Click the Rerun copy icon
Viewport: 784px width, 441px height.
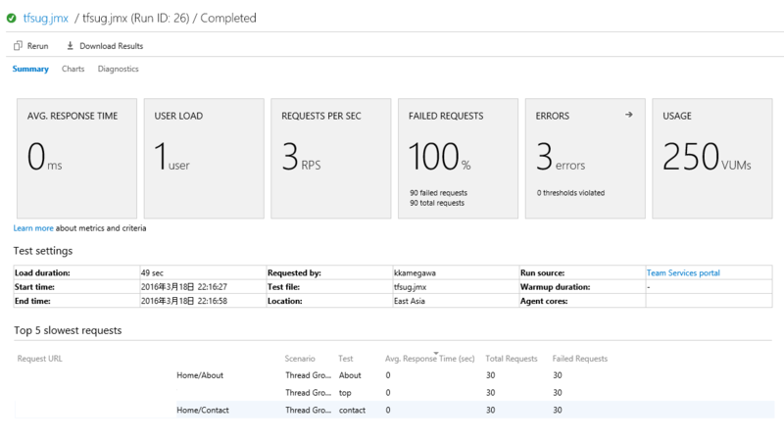tap(19, 46)
